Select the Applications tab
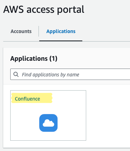Viewport: 130px width, 151px height. [61, 31]
